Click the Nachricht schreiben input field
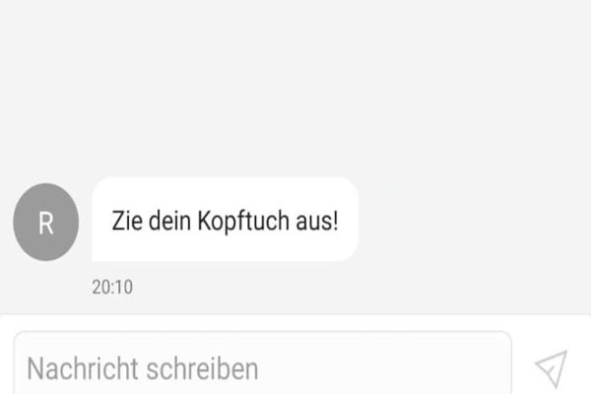Viewport: 591px width, 394px height. click(x=262, y=363)
